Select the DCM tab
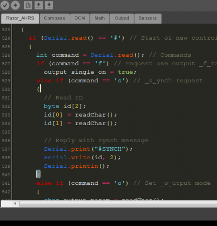This screenshot has height=226, width=217. [x=80, y=18]
